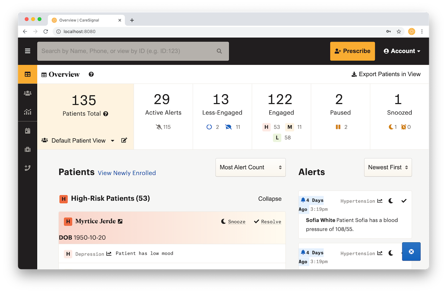Viewport: 447px width, 293px height.
Task: Click the search magnifier icon
Action: (x=219, y=51)
